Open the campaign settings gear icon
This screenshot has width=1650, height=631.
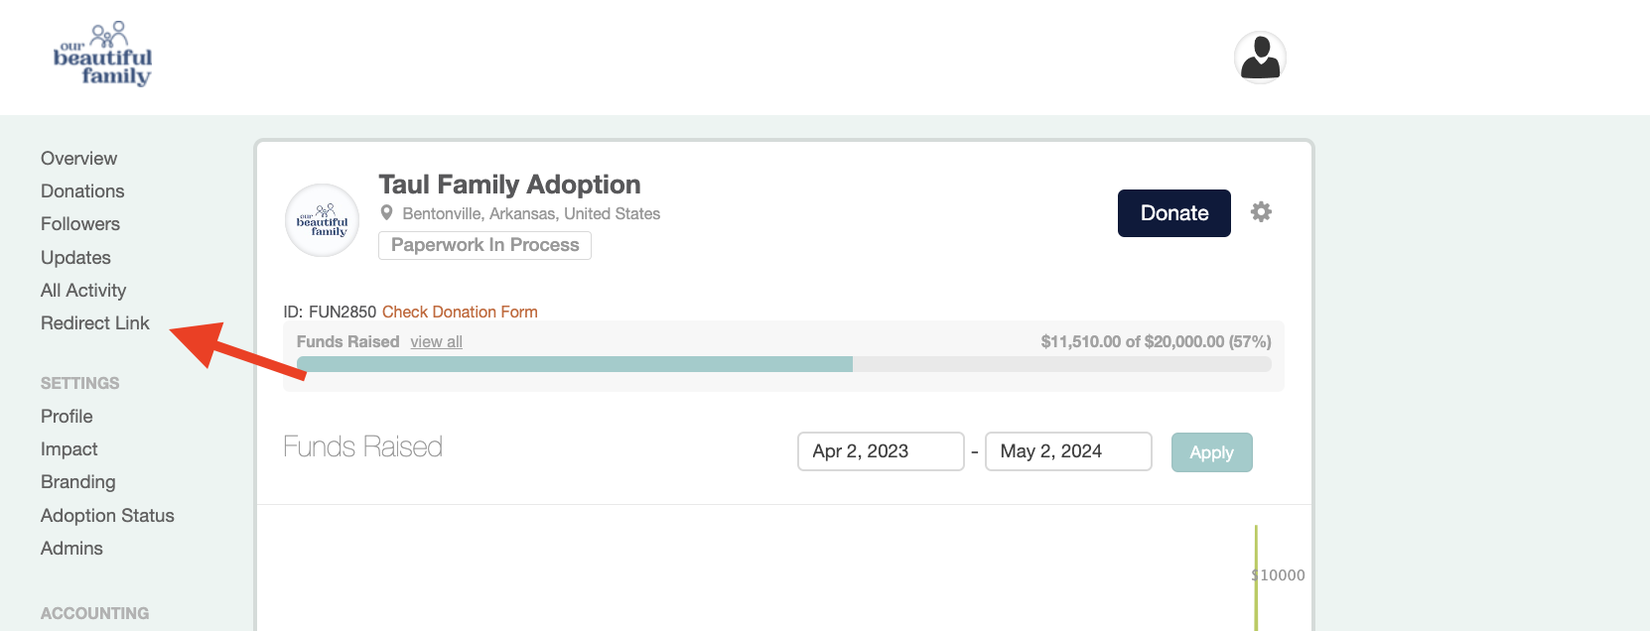pyautogui.click(x=1261, y=212)
